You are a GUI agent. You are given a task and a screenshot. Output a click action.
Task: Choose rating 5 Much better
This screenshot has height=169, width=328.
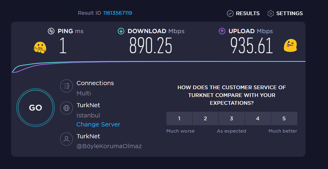click(284, 119)
